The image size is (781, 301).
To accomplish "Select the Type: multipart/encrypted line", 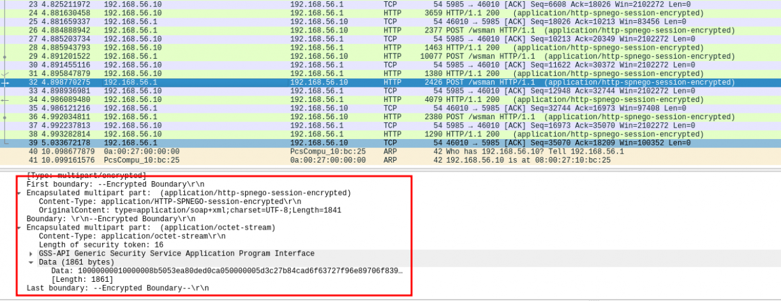I will pos(86,175).
